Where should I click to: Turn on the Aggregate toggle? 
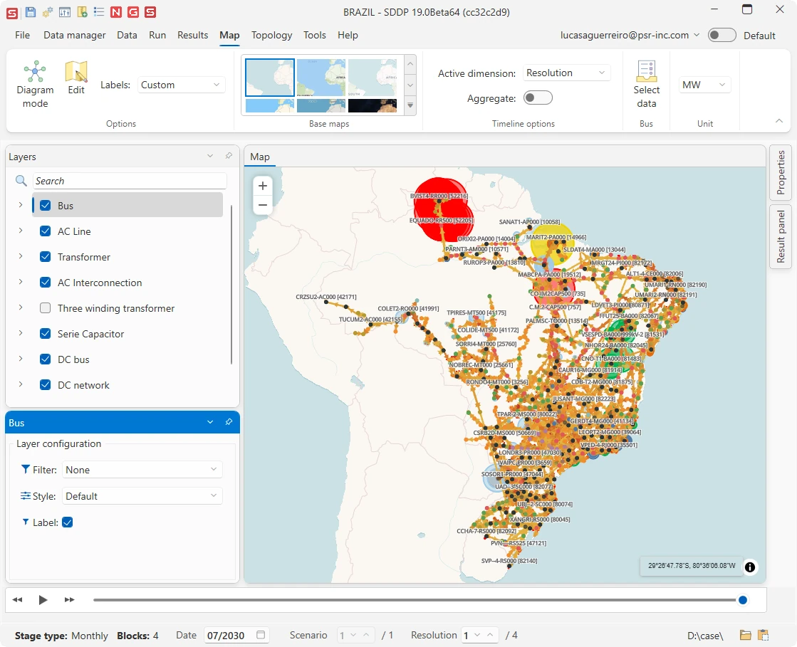(x=538, y=98)
